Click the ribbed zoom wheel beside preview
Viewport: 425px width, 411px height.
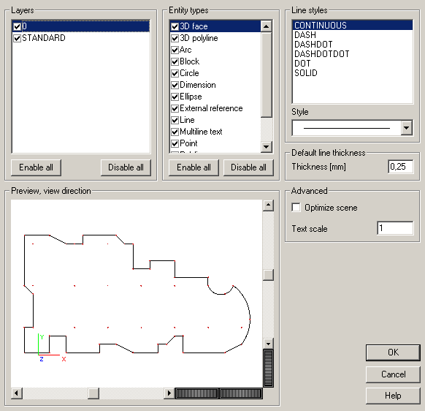268,368
